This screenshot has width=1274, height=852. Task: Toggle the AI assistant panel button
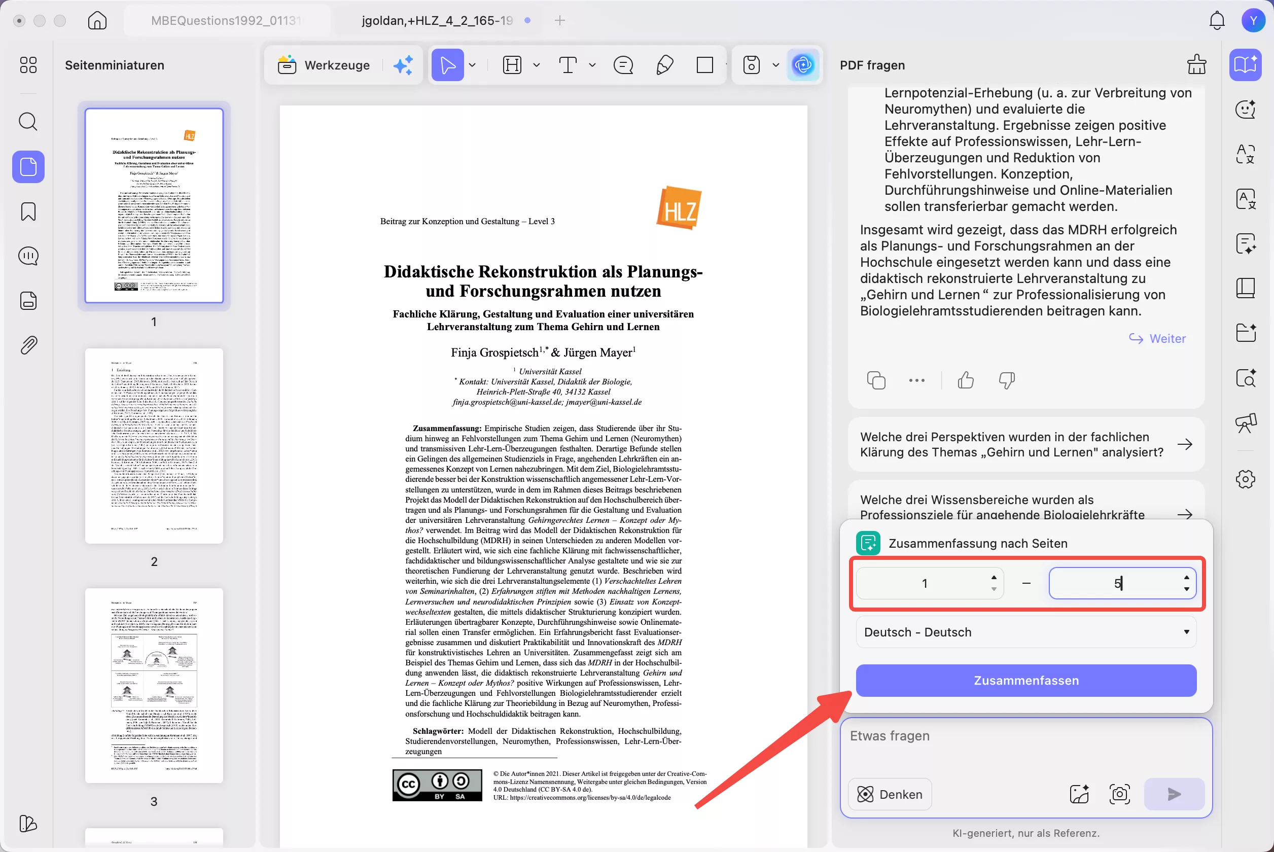click(803, 65)
